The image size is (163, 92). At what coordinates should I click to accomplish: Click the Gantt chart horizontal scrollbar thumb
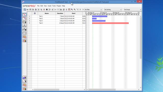(x=102, y=90)
